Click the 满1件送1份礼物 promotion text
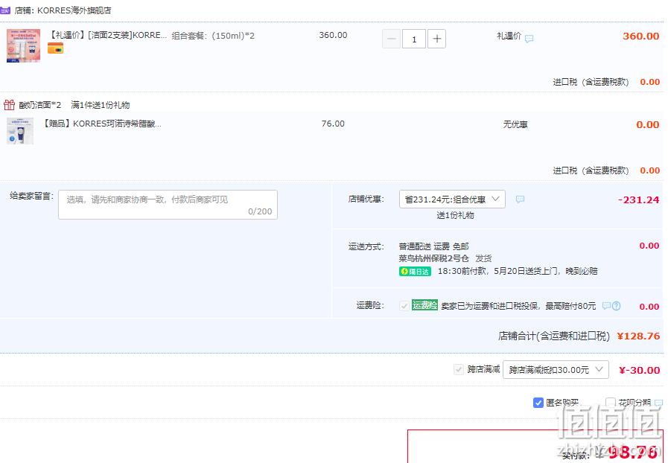The image size is (668, 463). click(x=100, y=105)
